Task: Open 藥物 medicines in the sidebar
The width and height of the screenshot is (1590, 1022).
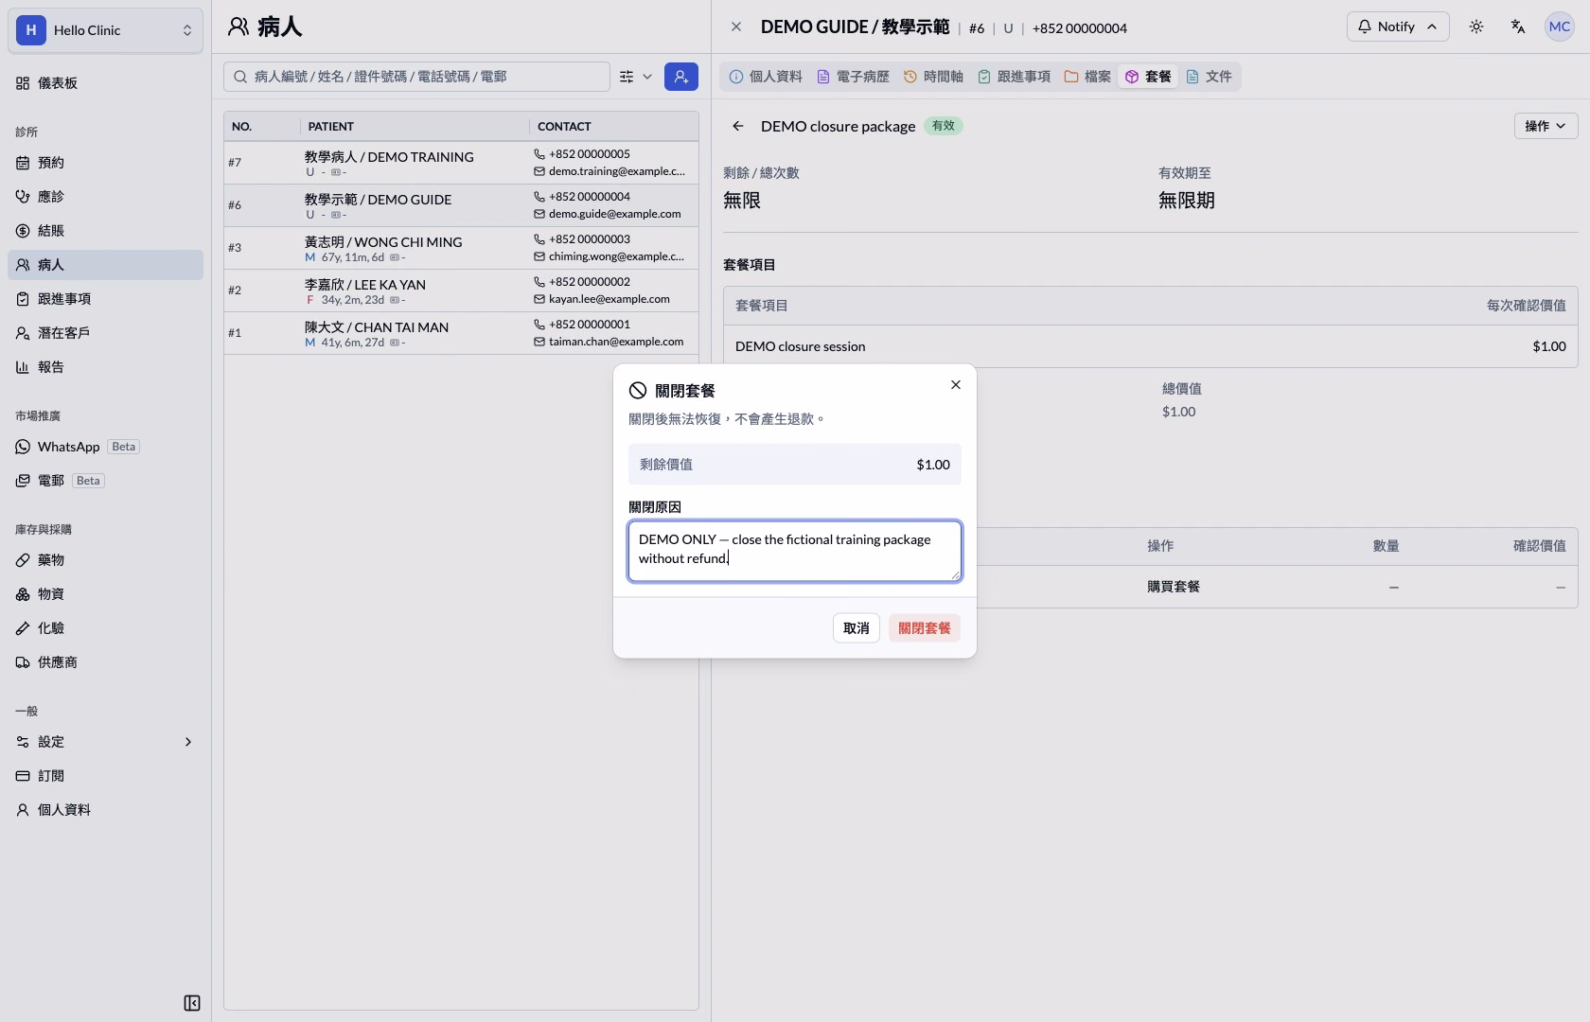Action: (105, 560)
